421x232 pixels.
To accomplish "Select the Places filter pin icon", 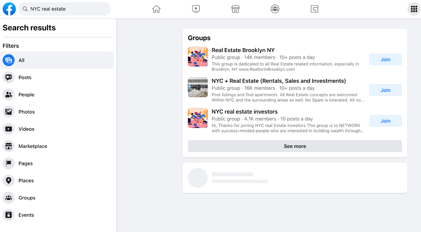I will 8,180.
